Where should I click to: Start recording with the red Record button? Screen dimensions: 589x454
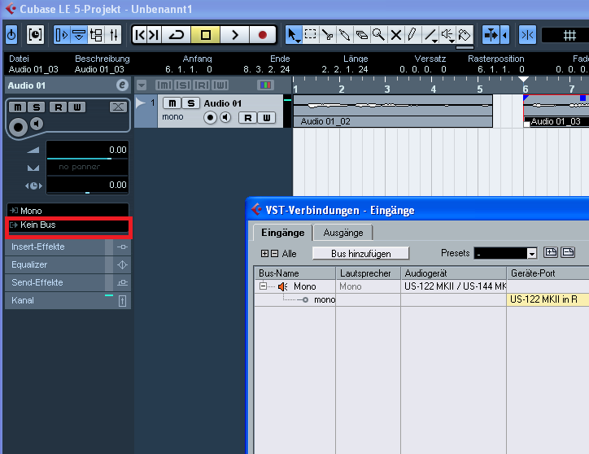coord(263,35)
